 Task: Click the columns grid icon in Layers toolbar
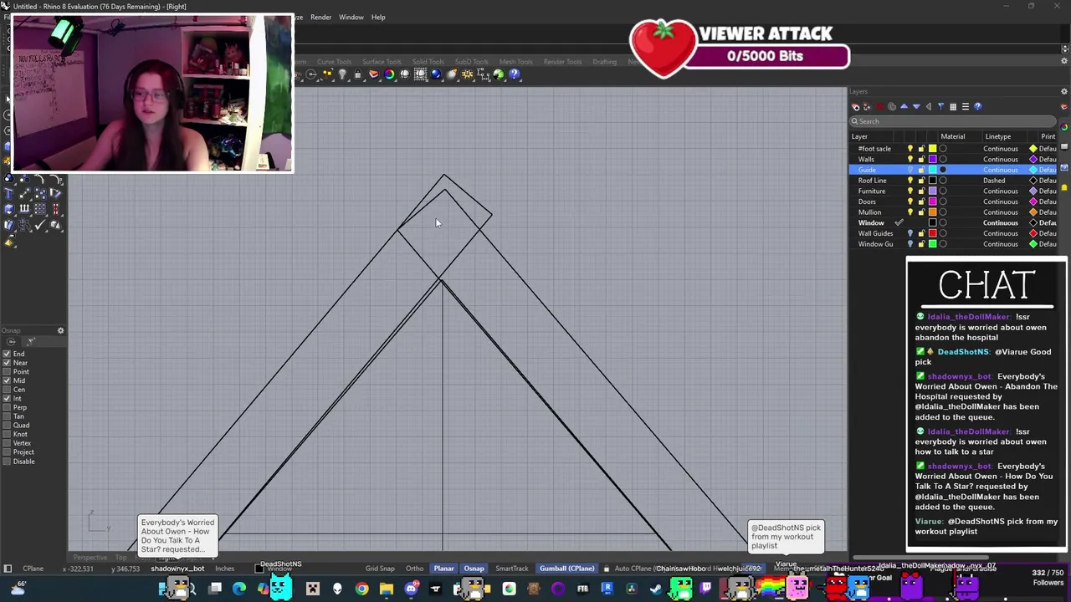953,106
